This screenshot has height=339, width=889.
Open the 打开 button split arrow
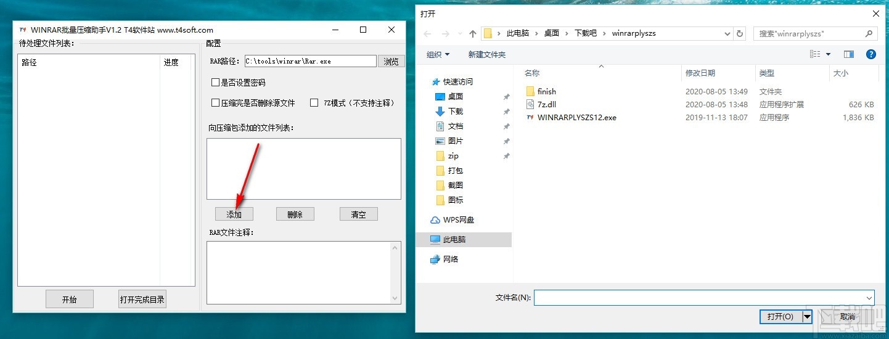(807, 316)
